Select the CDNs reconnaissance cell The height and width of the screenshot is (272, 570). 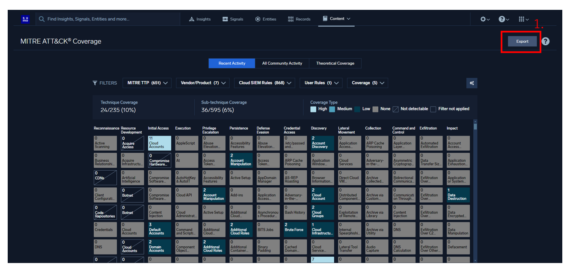tap(105, 177)
